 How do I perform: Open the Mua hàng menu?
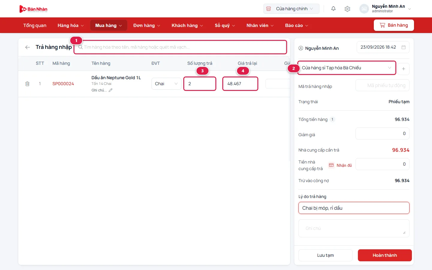click(x=109, y=25)
